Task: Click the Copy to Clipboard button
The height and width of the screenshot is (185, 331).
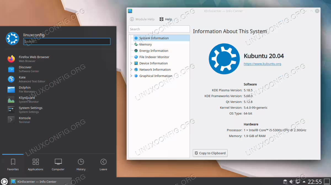Action: pyautogui.click(x=210, y=153)
